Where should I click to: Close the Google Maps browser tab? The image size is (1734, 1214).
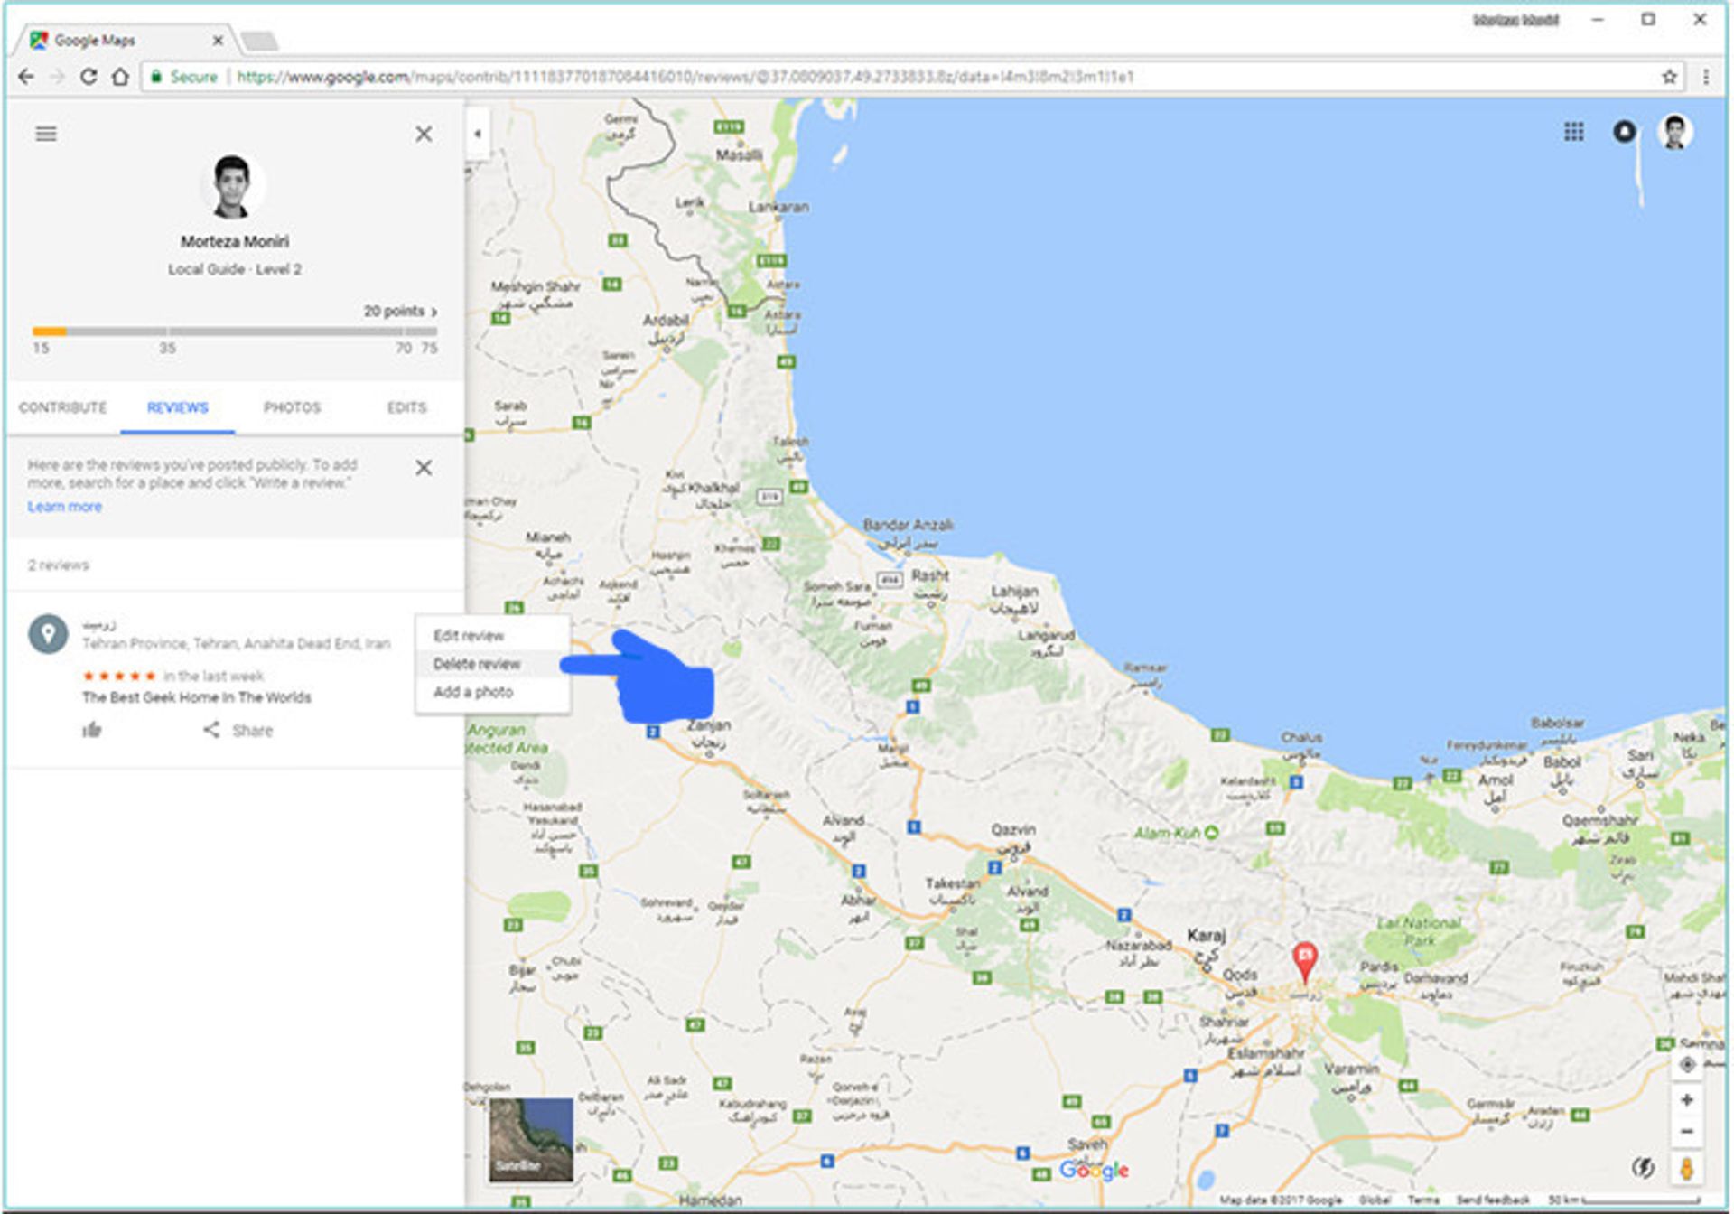coord(218,41)
